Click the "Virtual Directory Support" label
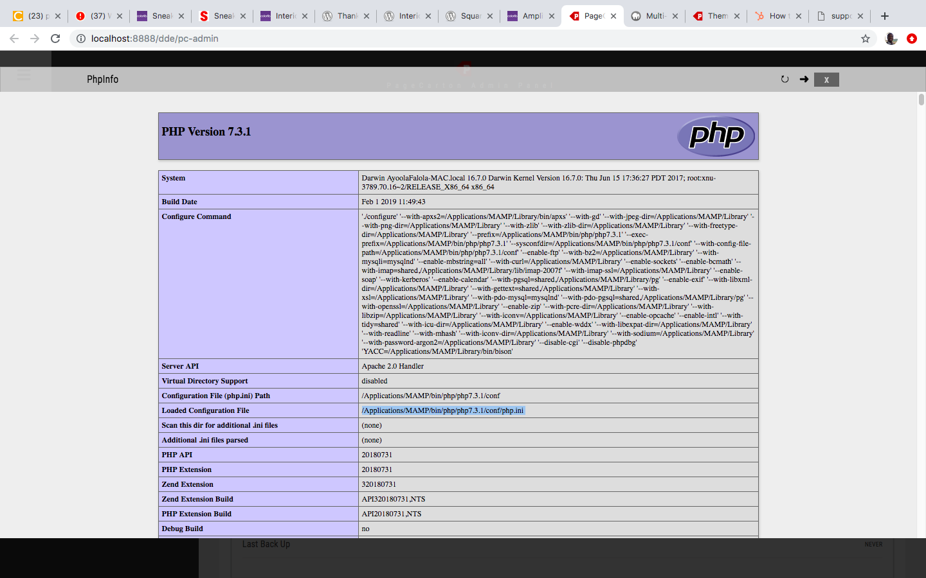This screenshot has height=578, width=926. pyautogui.click(x=204, y=381)
